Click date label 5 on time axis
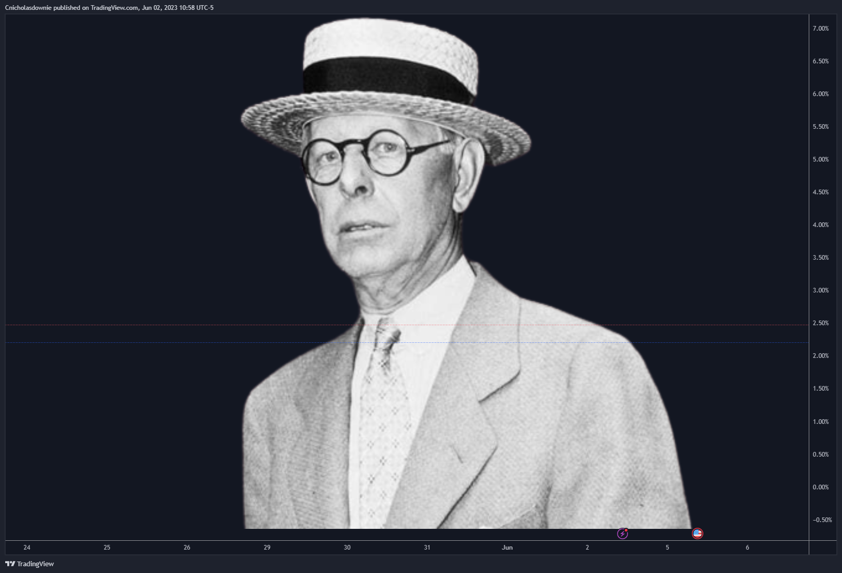This screenshot has height=573, width=842. tap(667, 548)
